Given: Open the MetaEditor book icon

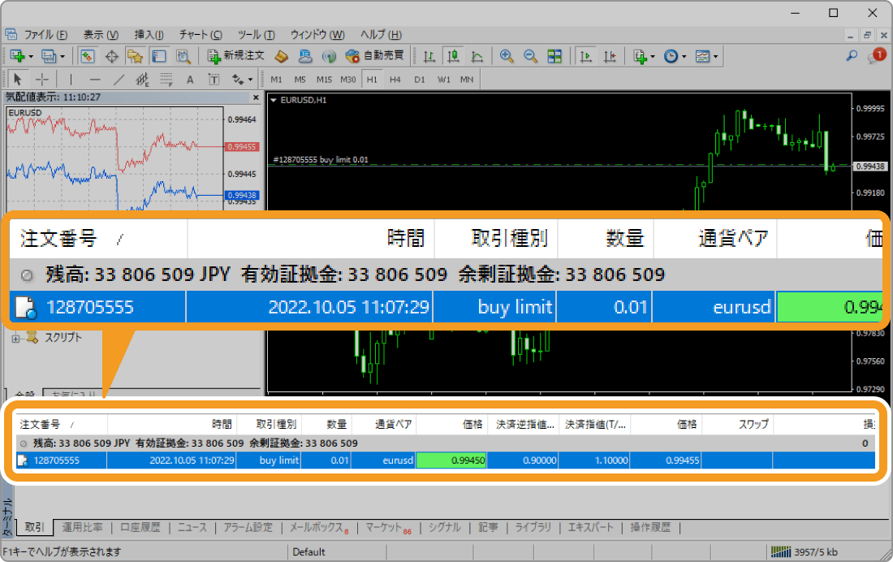Looking at the screenshot, I should tap(282, 56).
